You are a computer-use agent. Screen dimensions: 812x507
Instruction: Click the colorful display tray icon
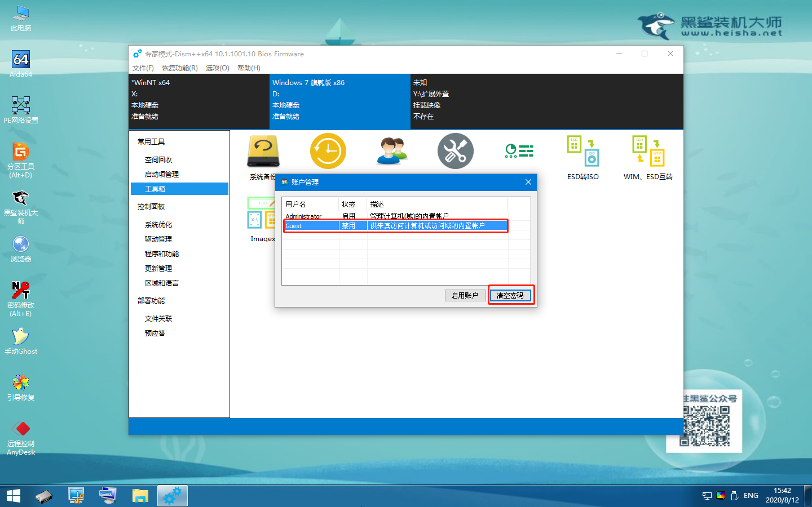[721, 496]
